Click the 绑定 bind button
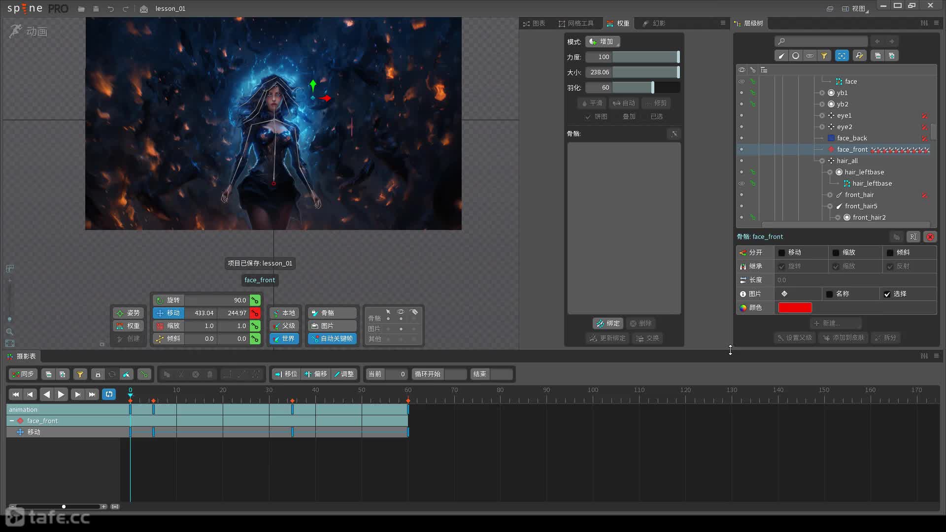 pyautogui.click(x=608, y=323)
